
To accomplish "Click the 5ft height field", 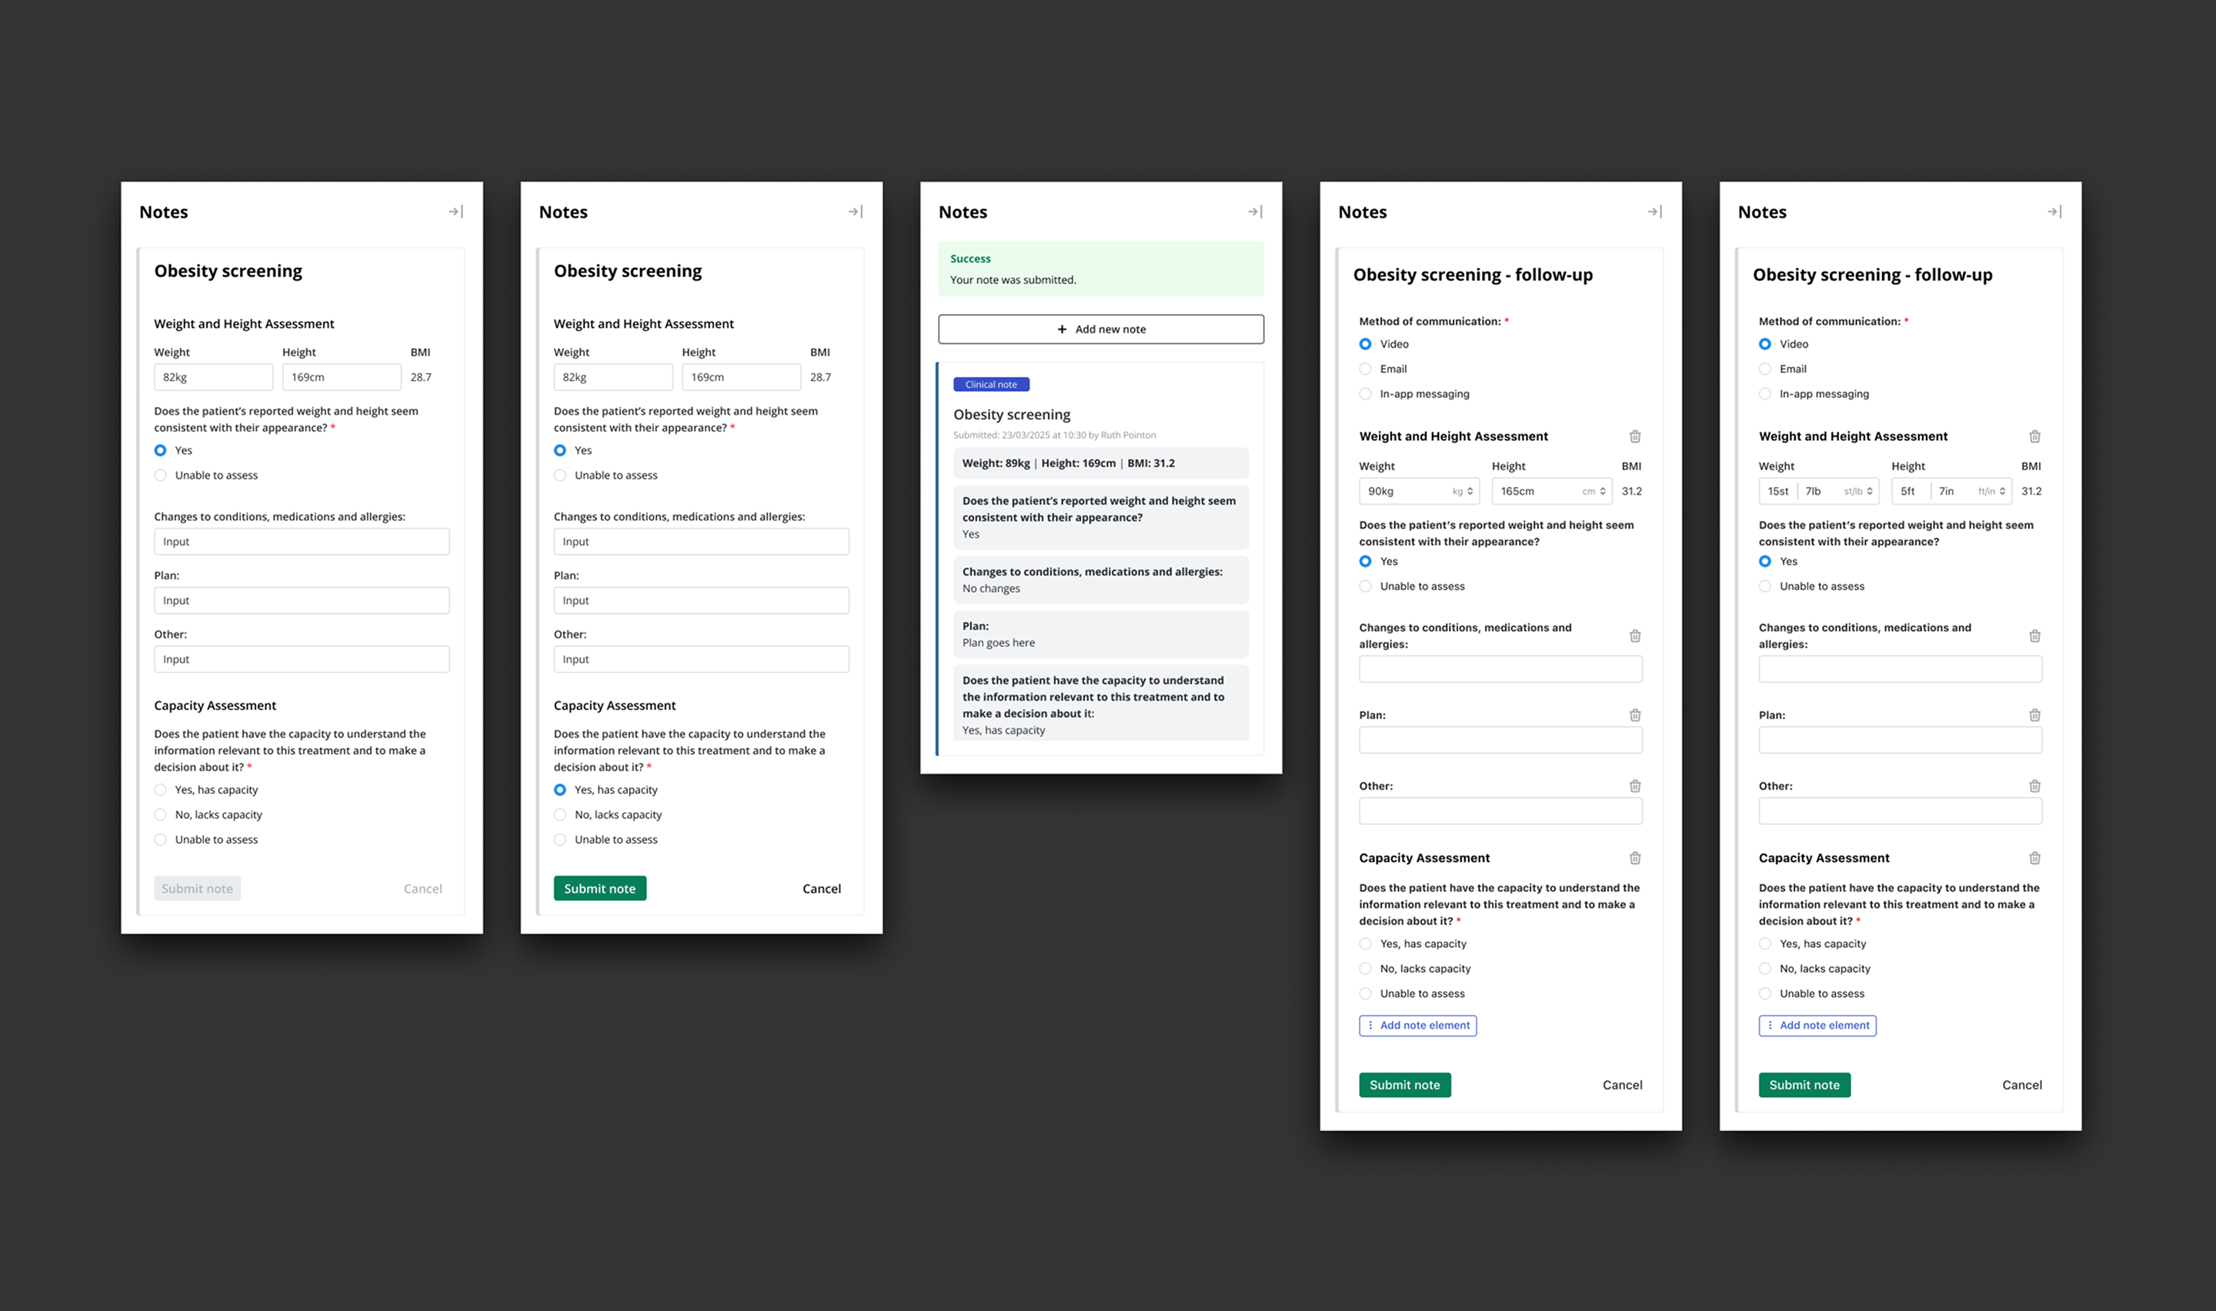I will (x=1911, y=491).
